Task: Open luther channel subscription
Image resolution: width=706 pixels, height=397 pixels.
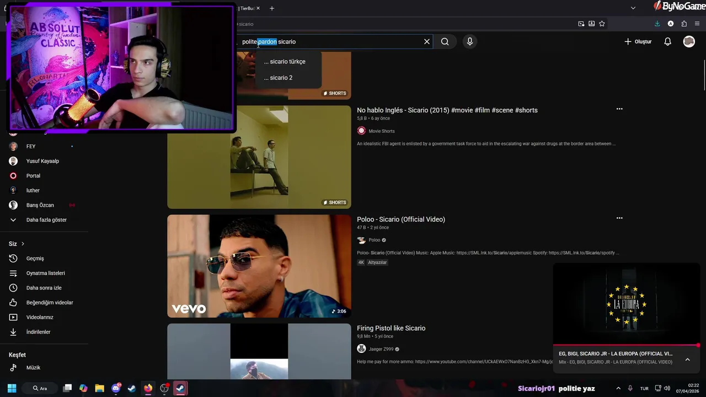Action: click(x=44, y=190)
